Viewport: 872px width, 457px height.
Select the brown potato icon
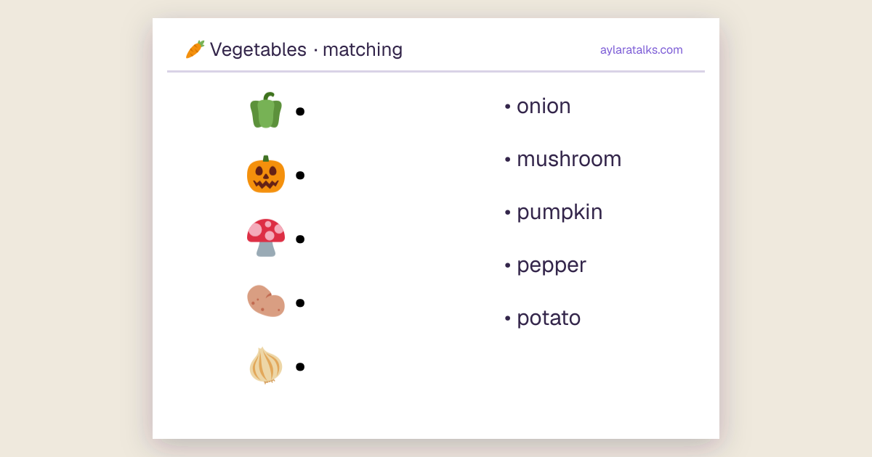266,301
